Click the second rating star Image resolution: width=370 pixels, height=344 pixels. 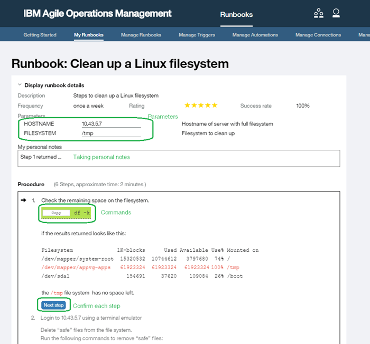click(194, 105)
